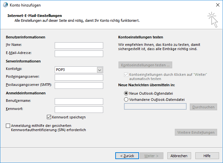
Task: Open Hilfe via the Hilfe button
Action: (207, 156)
